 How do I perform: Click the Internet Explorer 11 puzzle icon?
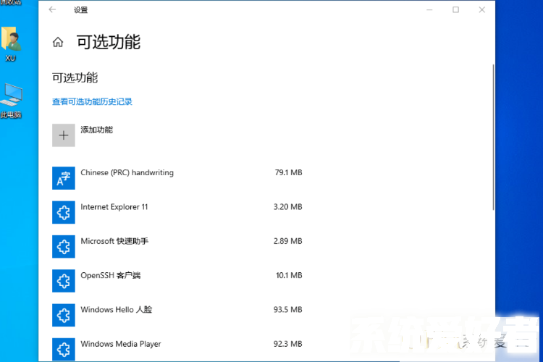click(64, 212)
